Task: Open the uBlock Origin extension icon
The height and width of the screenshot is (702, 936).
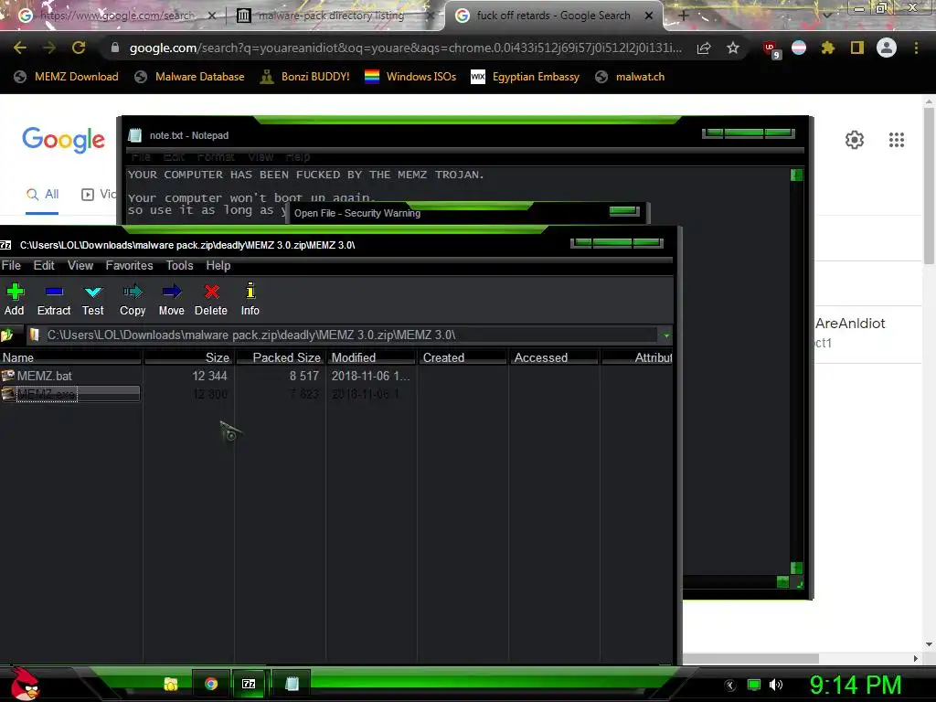Action: 771,49
